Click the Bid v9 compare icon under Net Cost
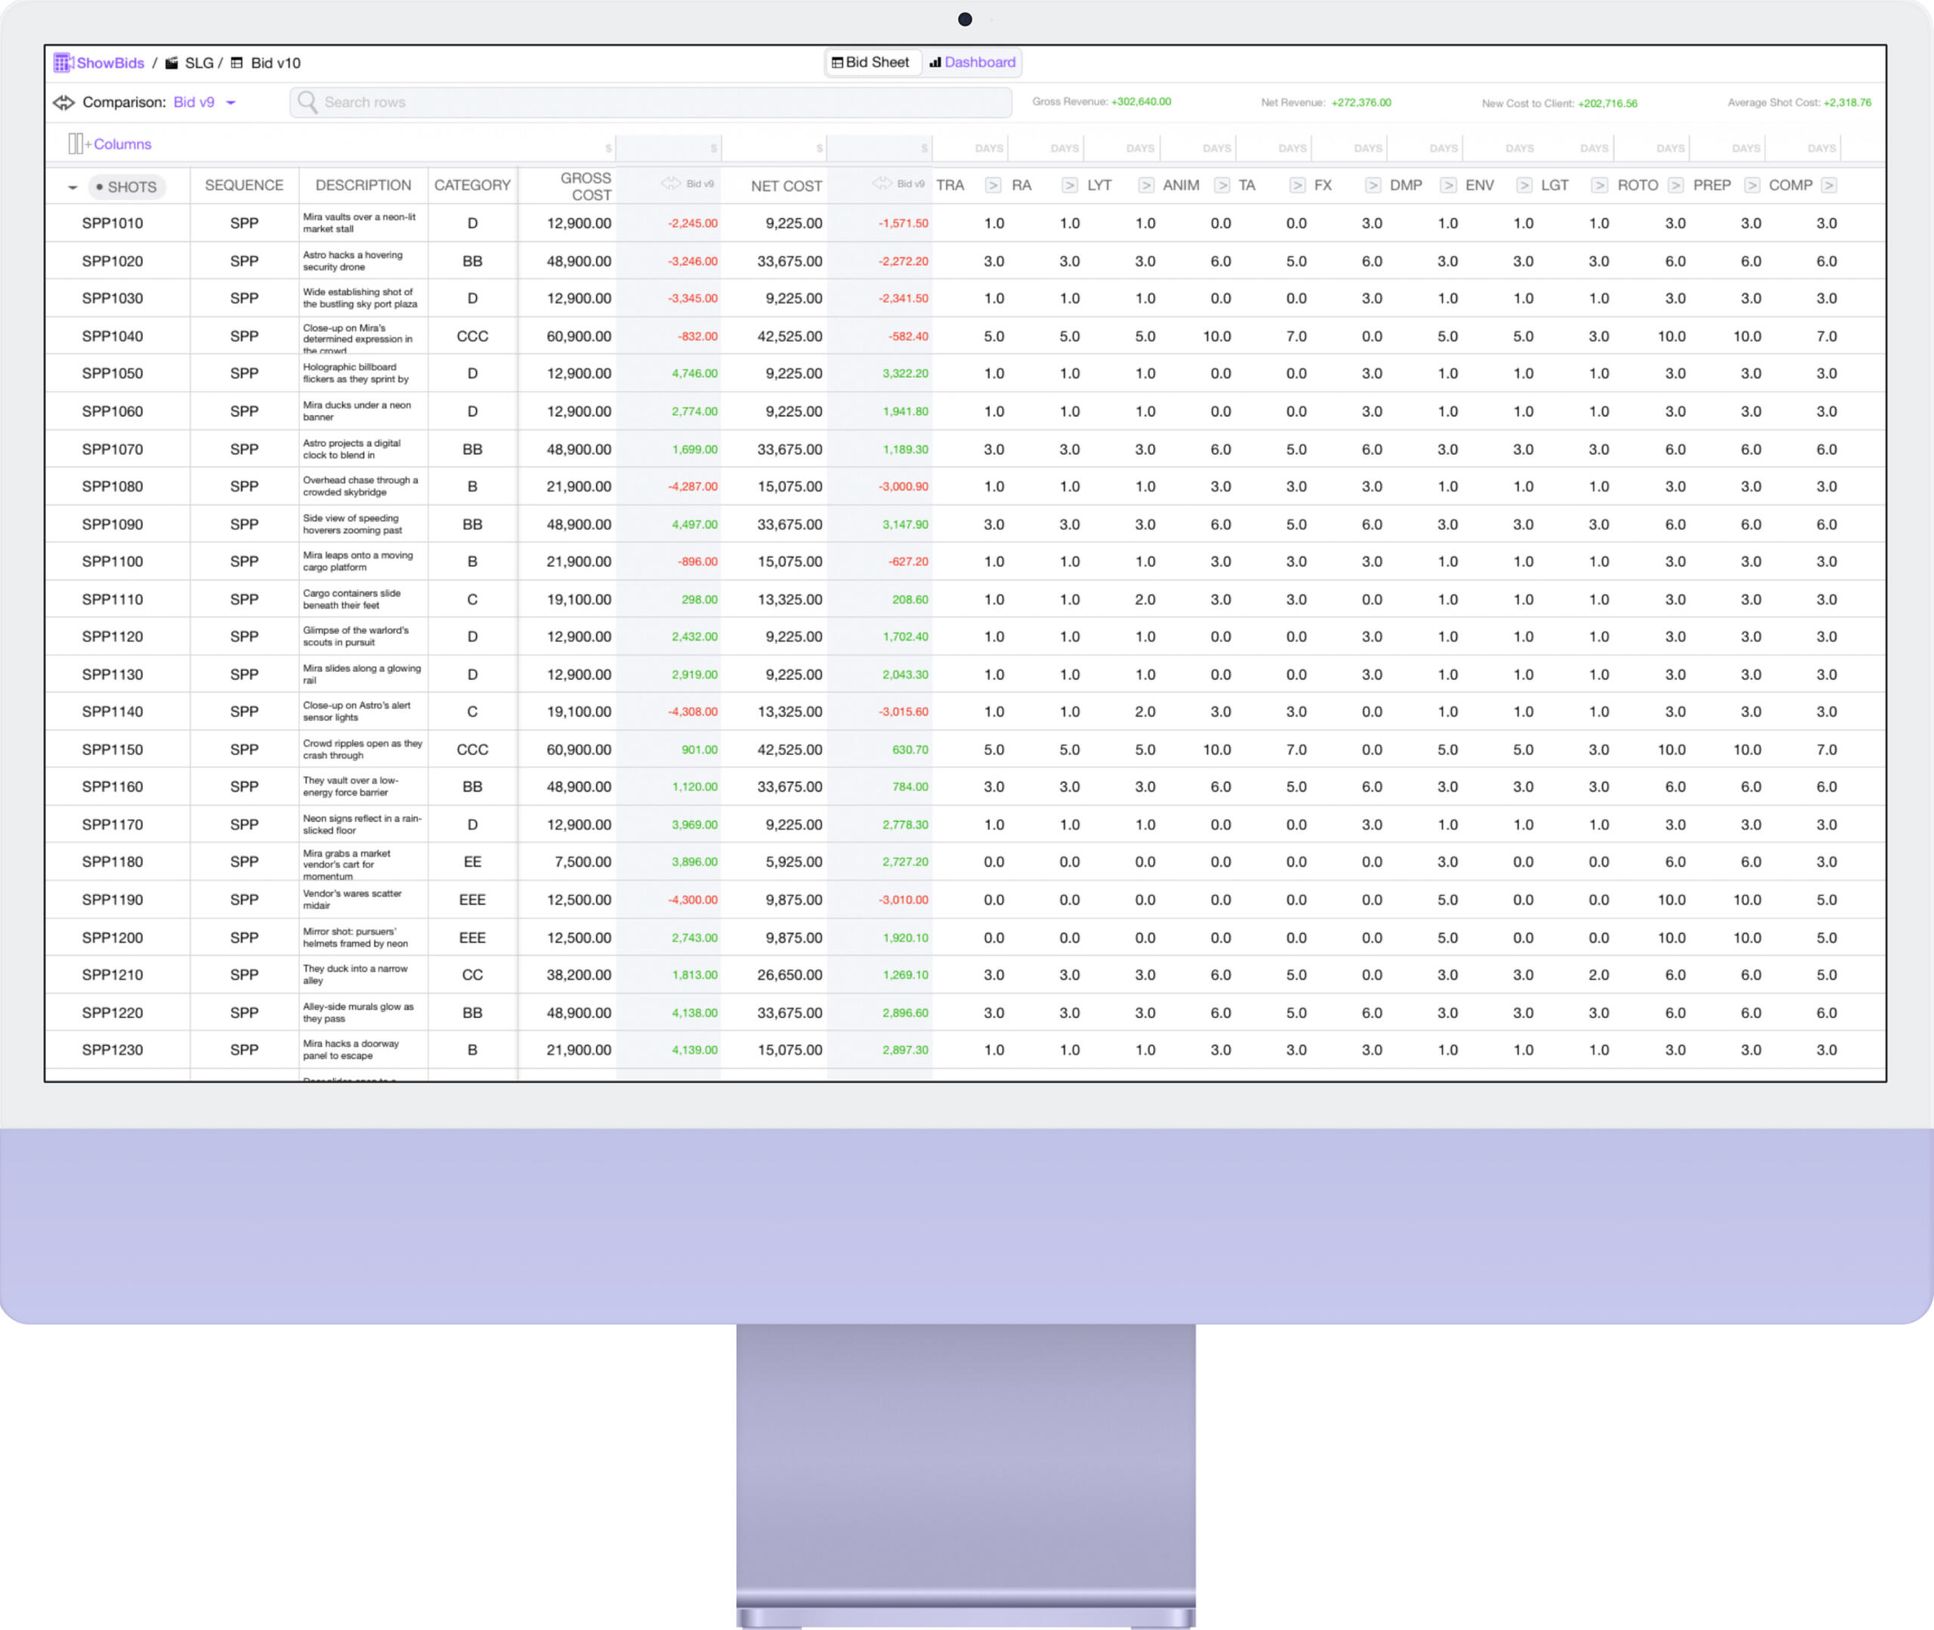This screenshot has height=1630, width=1934. (882, 184)
